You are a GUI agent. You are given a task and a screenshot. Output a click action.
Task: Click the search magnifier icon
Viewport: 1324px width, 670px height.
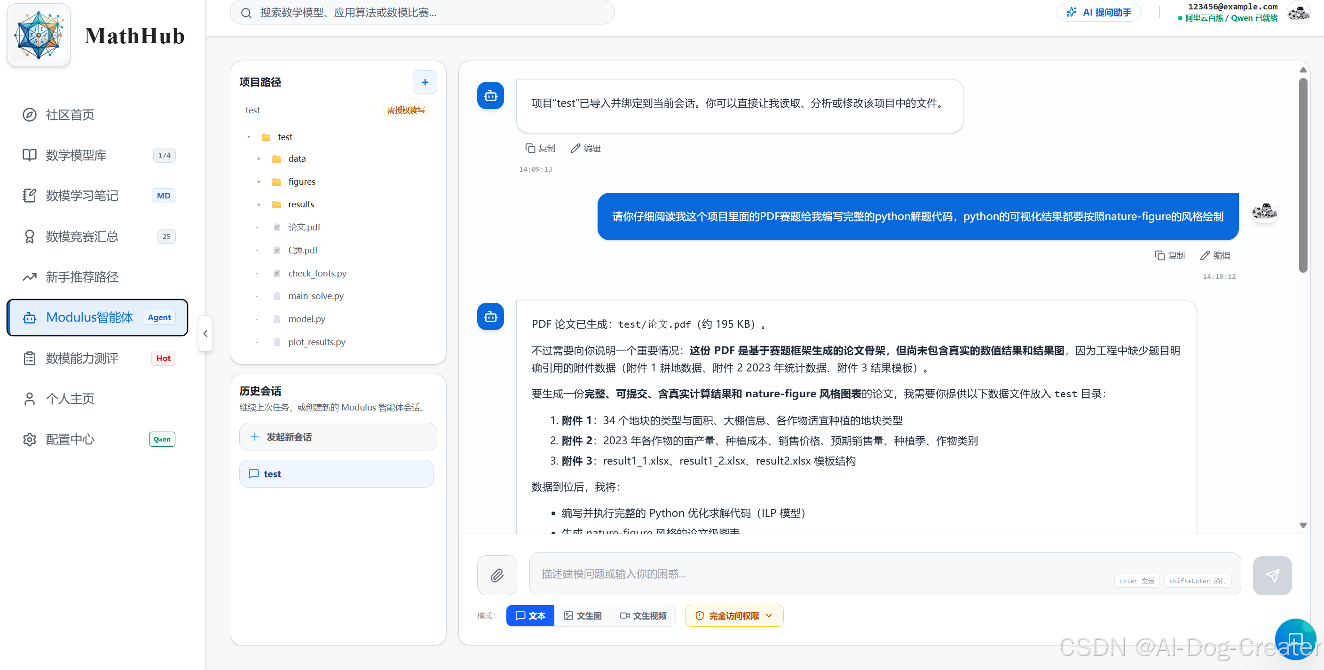(x=246, y=13)
